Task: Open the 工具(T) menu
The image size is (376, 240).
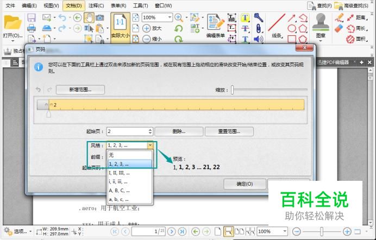Action: (141, 5)
